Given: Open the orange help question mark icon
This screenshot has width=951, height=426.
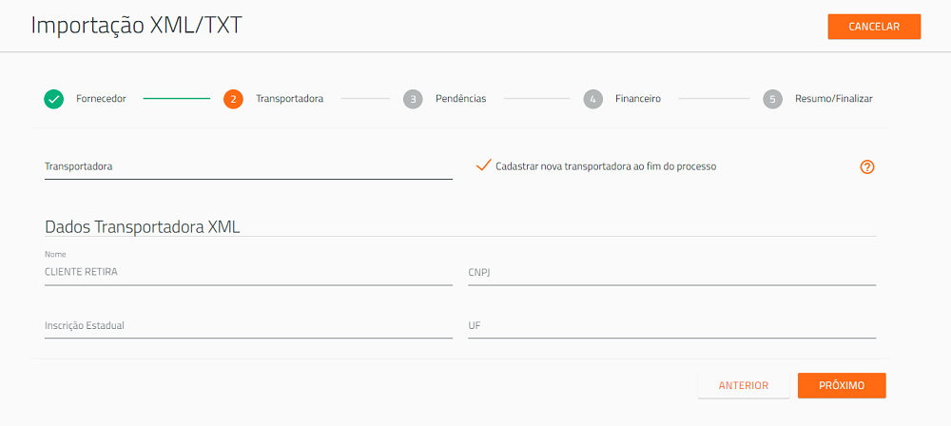Looking at the screenshot, I should pos(867,166).
